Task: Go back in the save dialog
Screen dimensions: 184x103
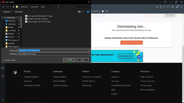Action: 4,7
